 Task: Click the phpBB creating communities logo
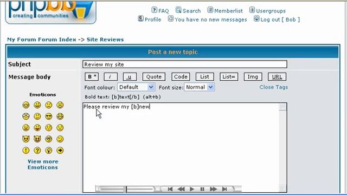(50, 12)
